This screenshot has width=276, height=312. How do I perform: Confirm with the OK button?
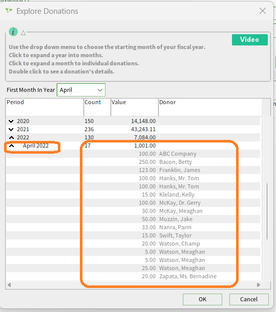click(202, 299)
